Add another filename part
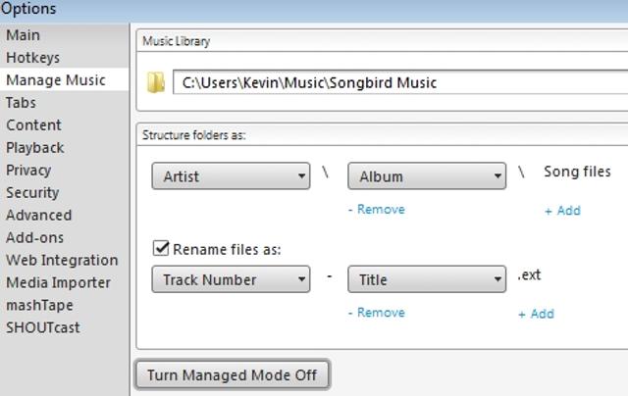This screenshot has width=628, height=396. coord(536,314)
